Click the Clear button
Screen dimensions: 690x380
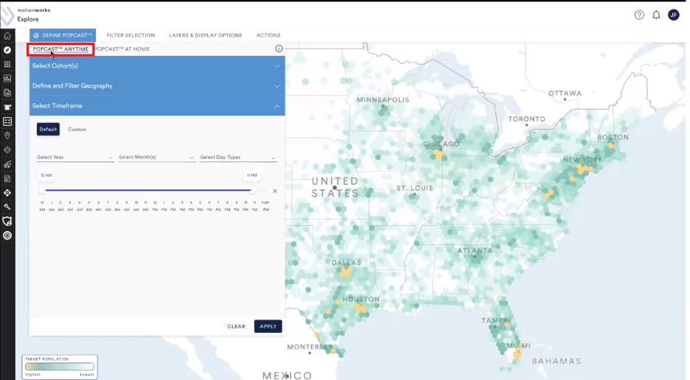click(237, 326)
